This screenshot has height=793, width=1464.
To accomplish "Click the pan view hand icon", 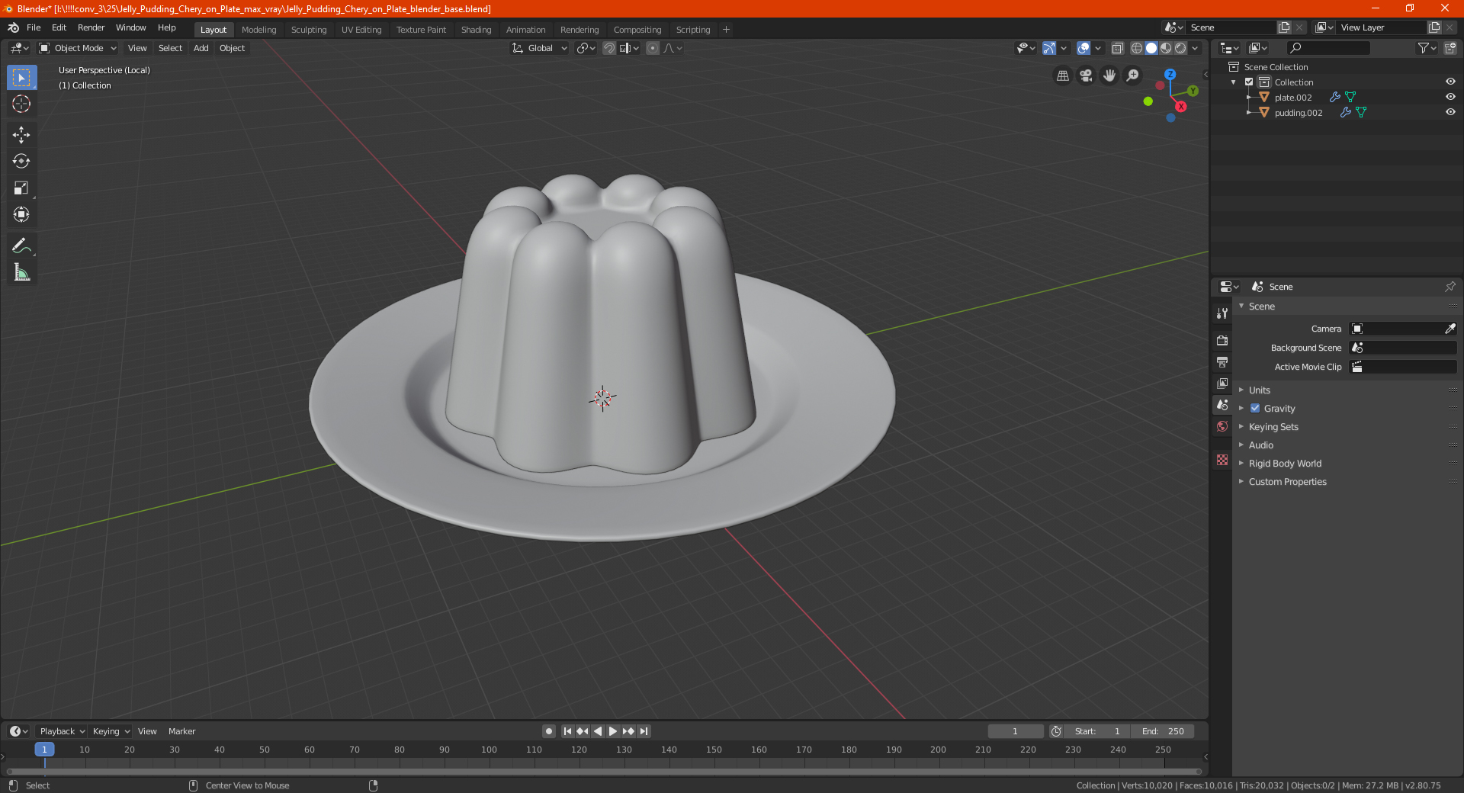I will [1109, 75].
